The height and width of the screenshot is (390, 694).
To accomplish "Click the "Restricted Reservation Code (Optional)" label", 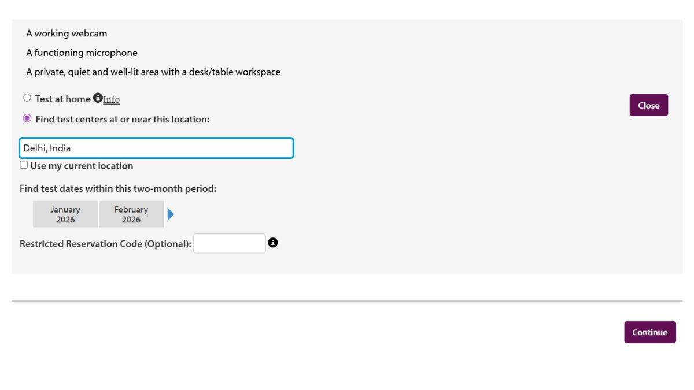I will click(105, 244).
